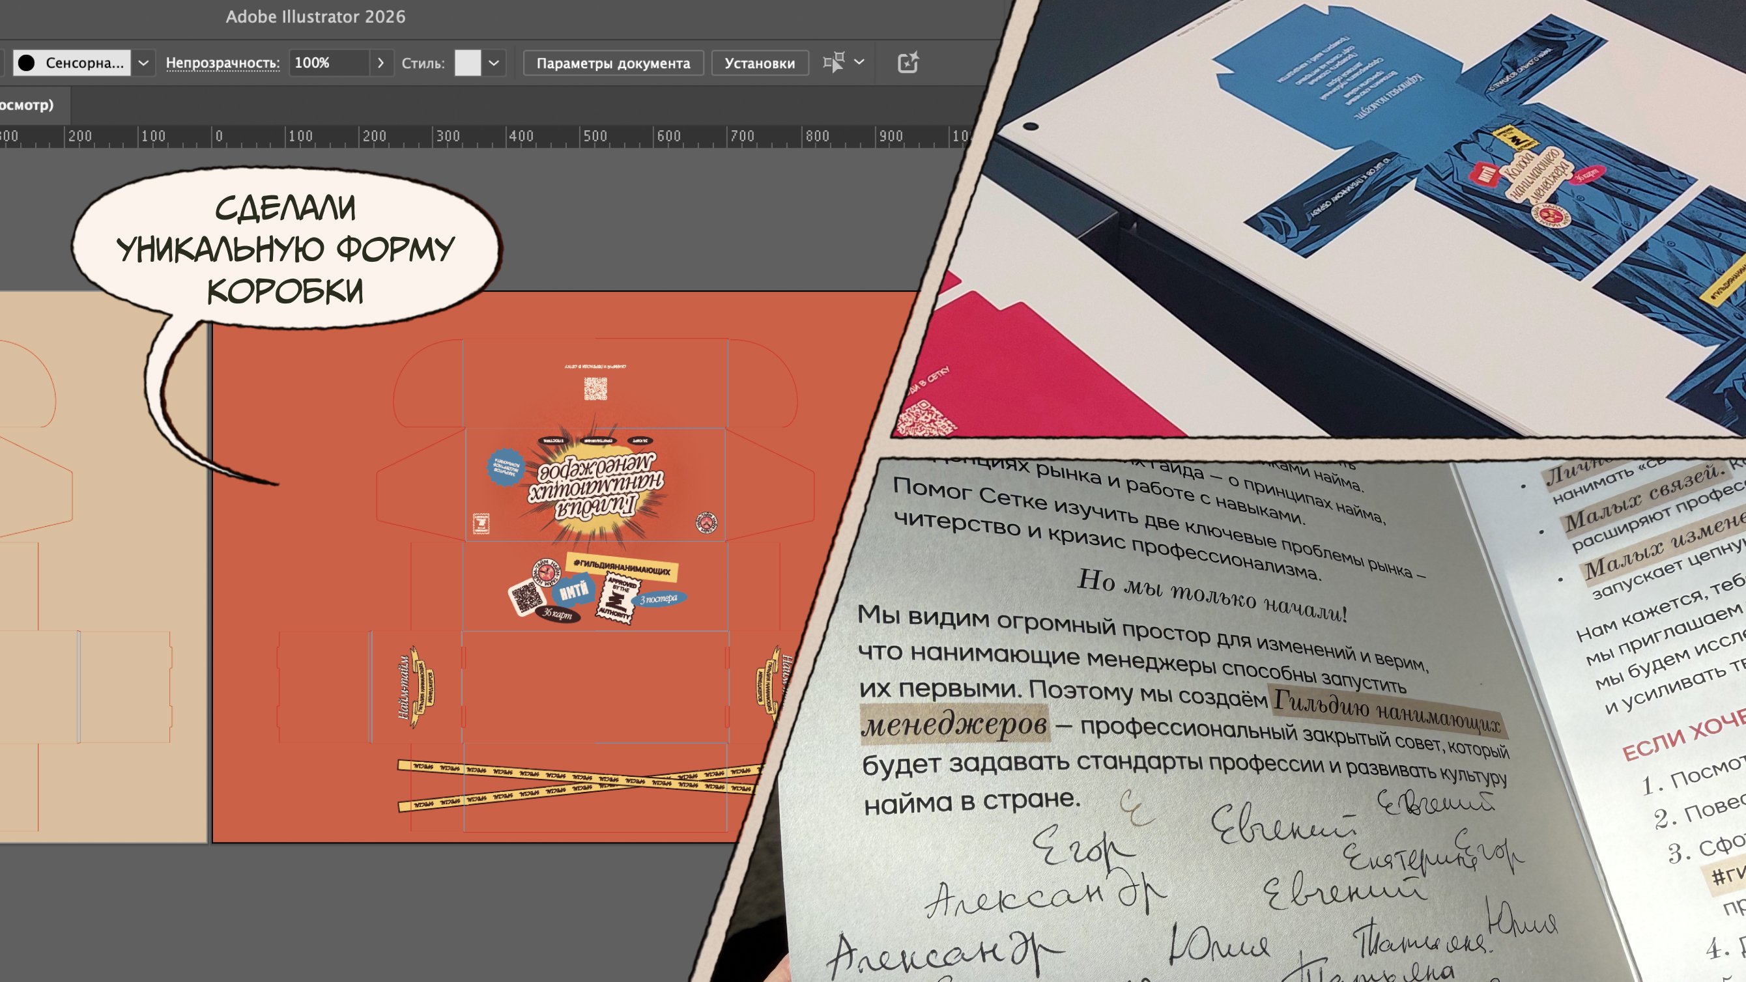Expand the opacity slider arrow
Viewport: 1746px width, 982px height.
pos(381,63)
